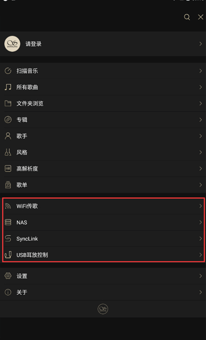Expand the 歌手 row chevron

coord(200,136)
